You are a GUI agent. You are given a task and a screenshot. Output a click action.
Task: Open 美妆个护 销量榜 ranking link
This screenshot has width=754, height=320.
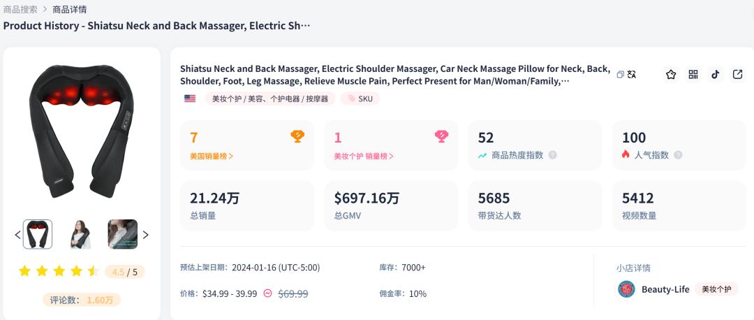point(364,156)
